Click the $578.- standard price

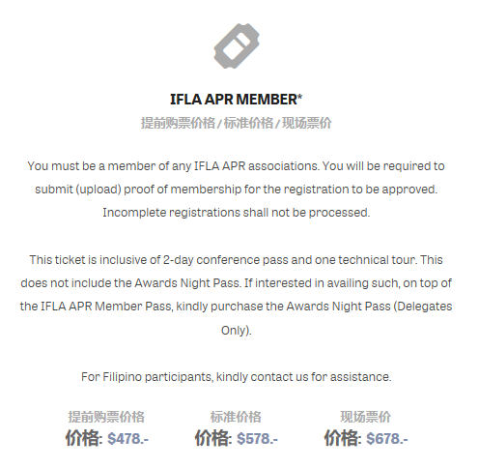[258, 438]
